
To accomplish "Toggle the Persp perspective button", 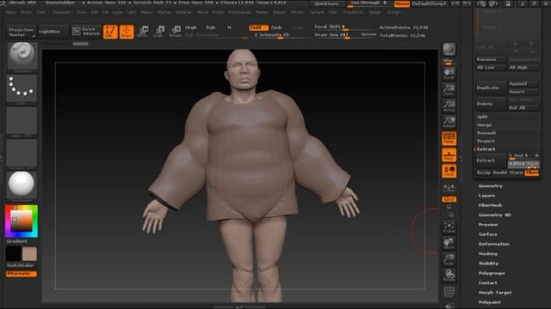I will [449, 138].
